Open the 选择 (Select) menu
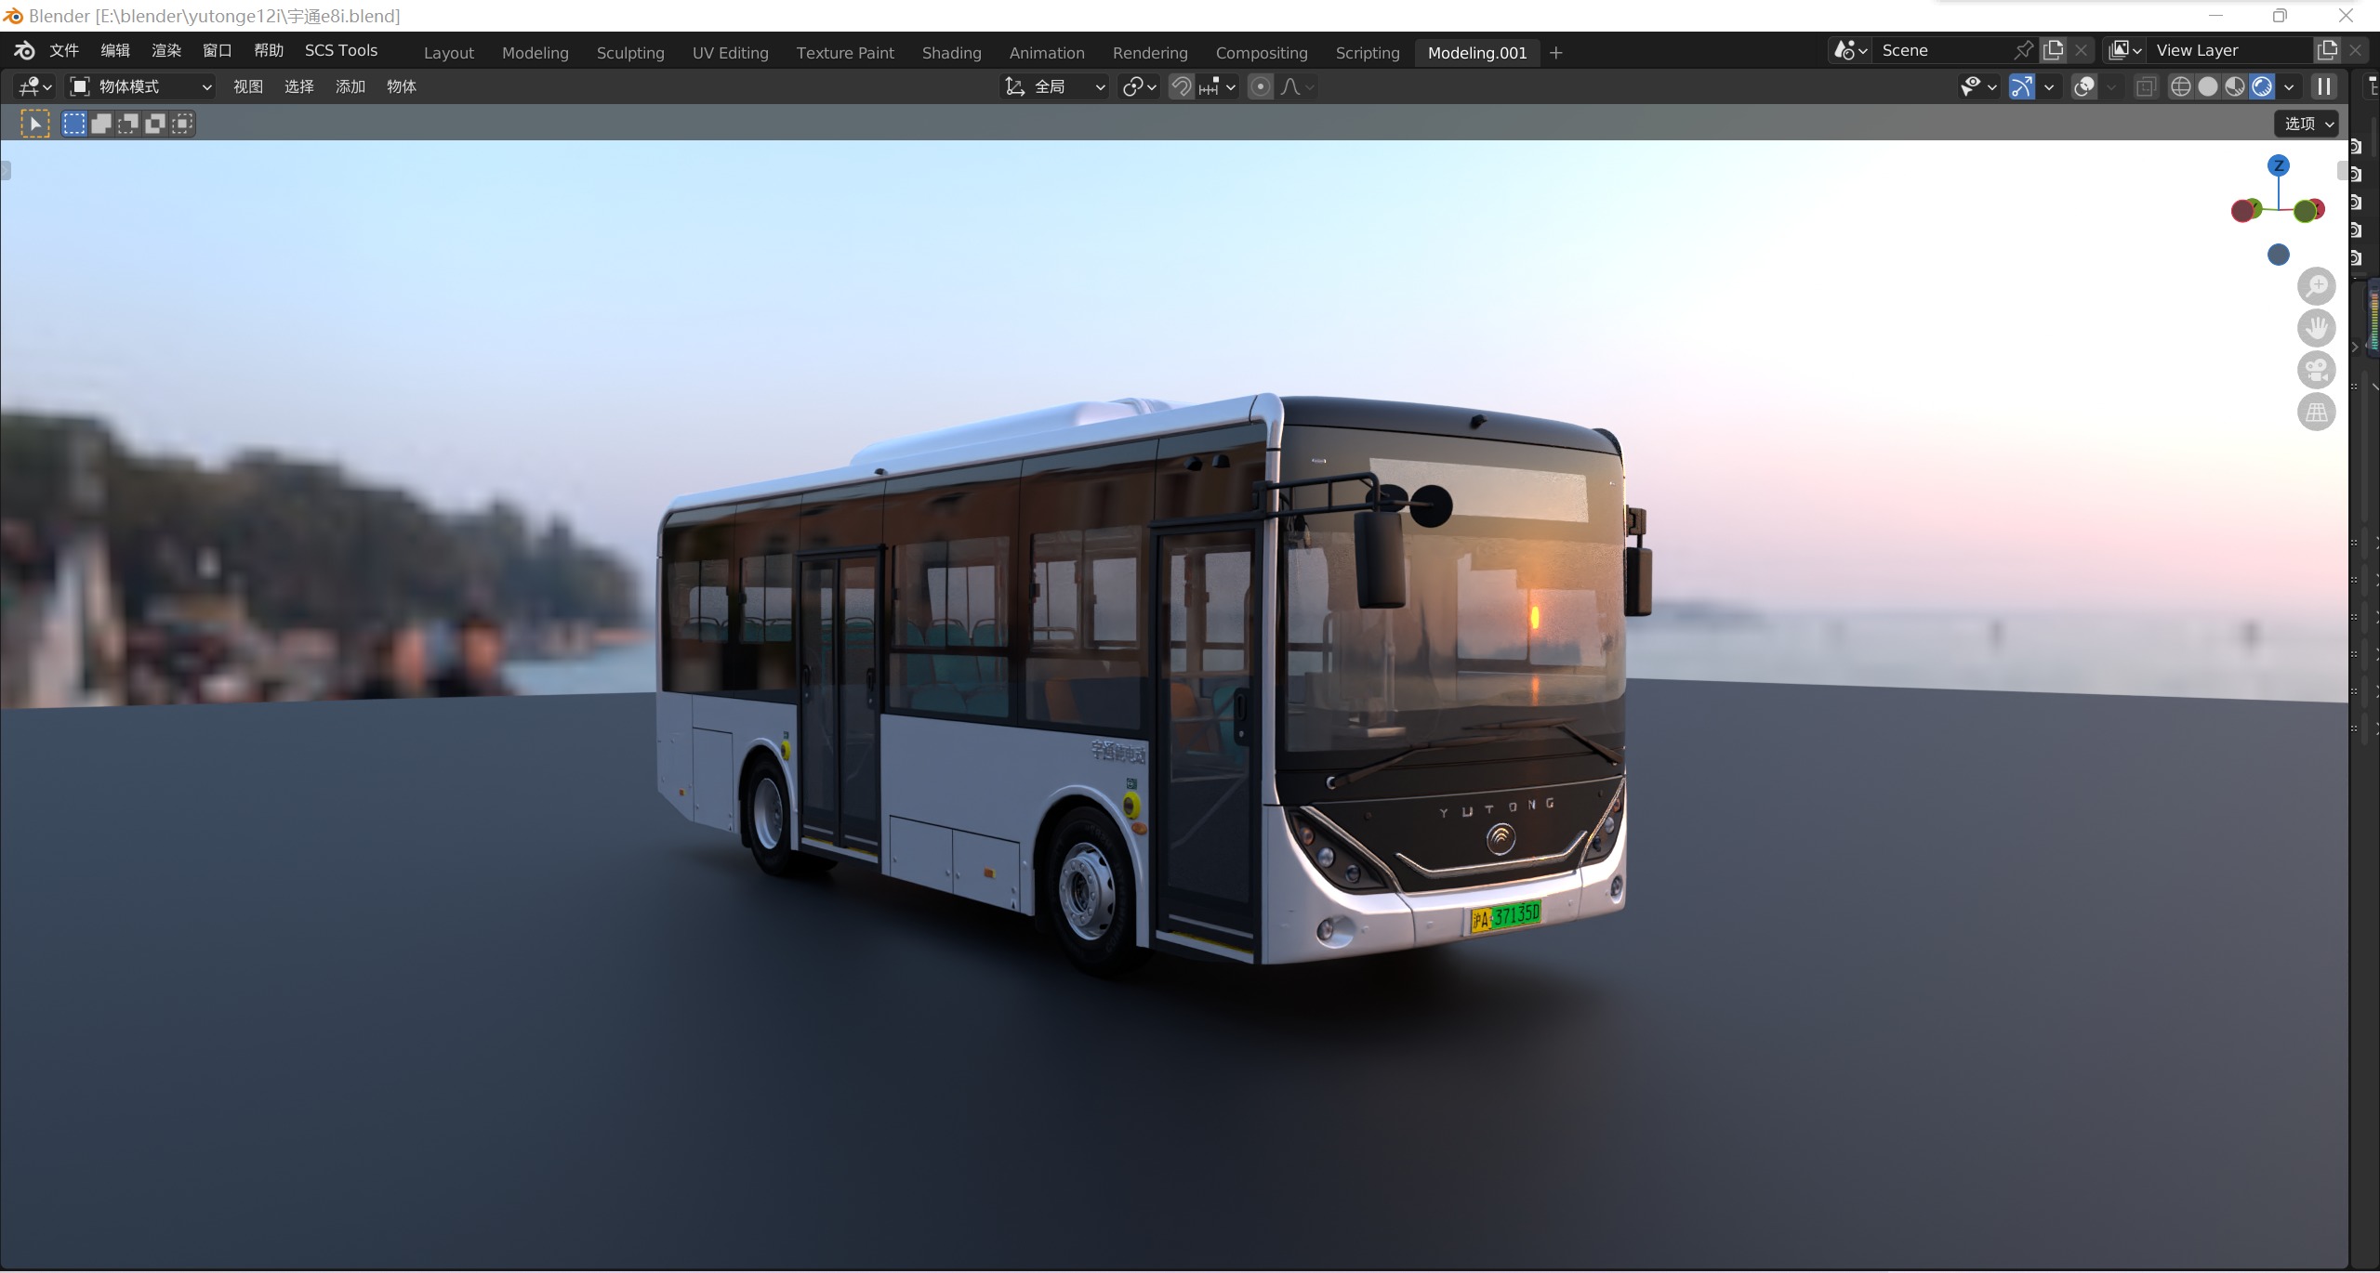The height and width of the screenshot is (1273, 2380). click(299, 86)
